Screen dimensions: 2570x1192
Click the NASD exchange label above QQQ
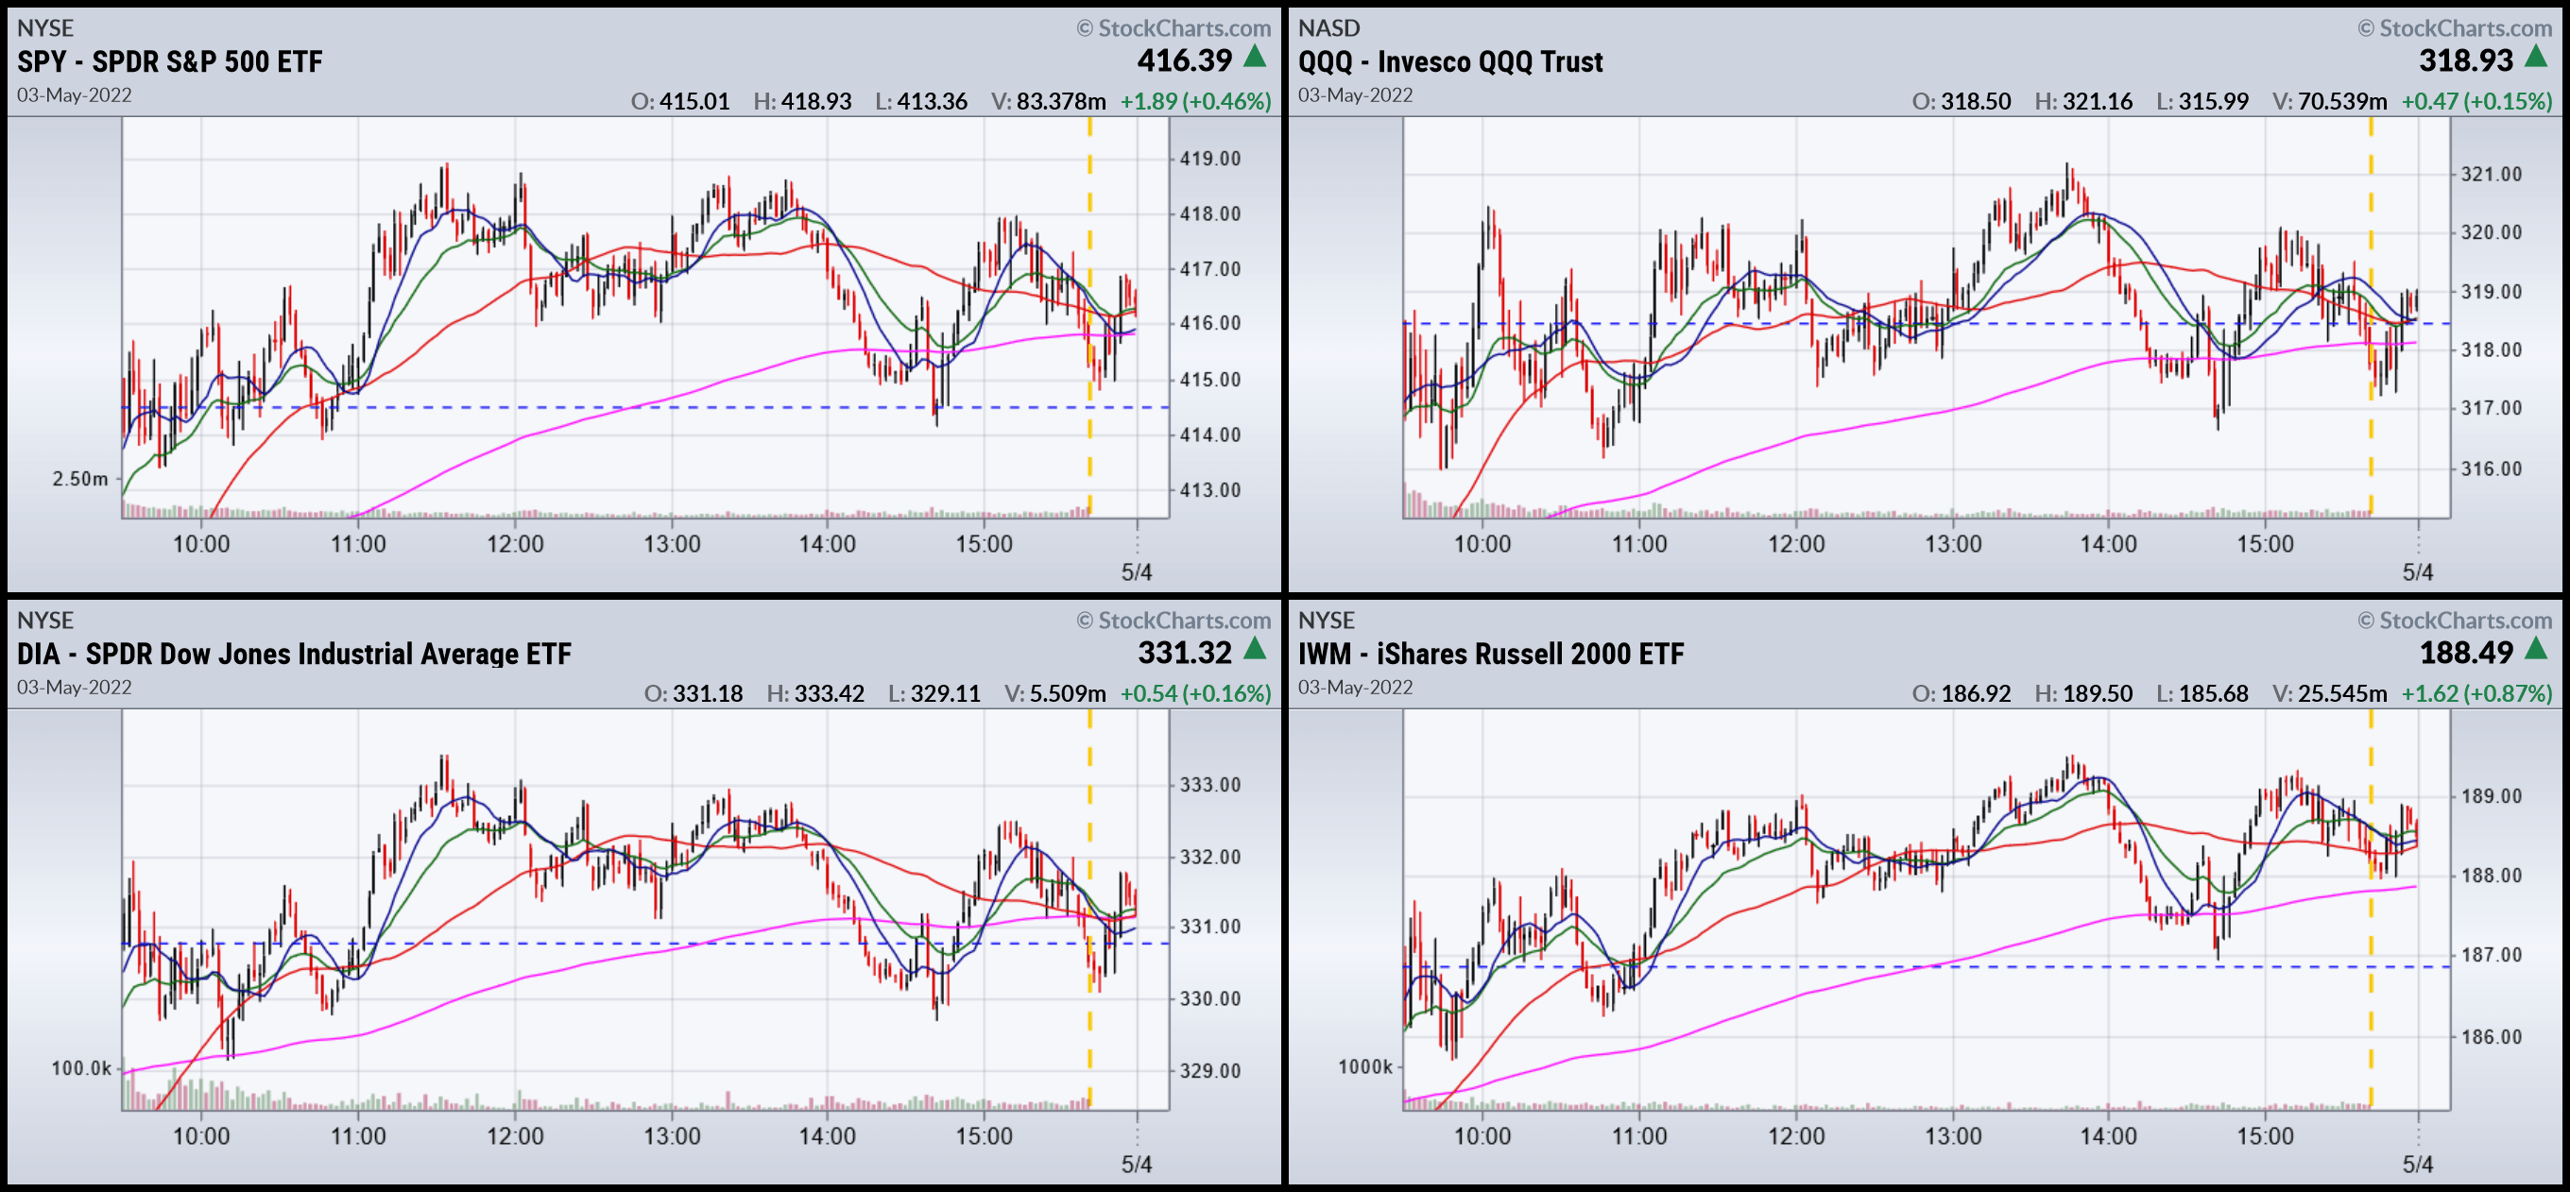(1328, 28)
